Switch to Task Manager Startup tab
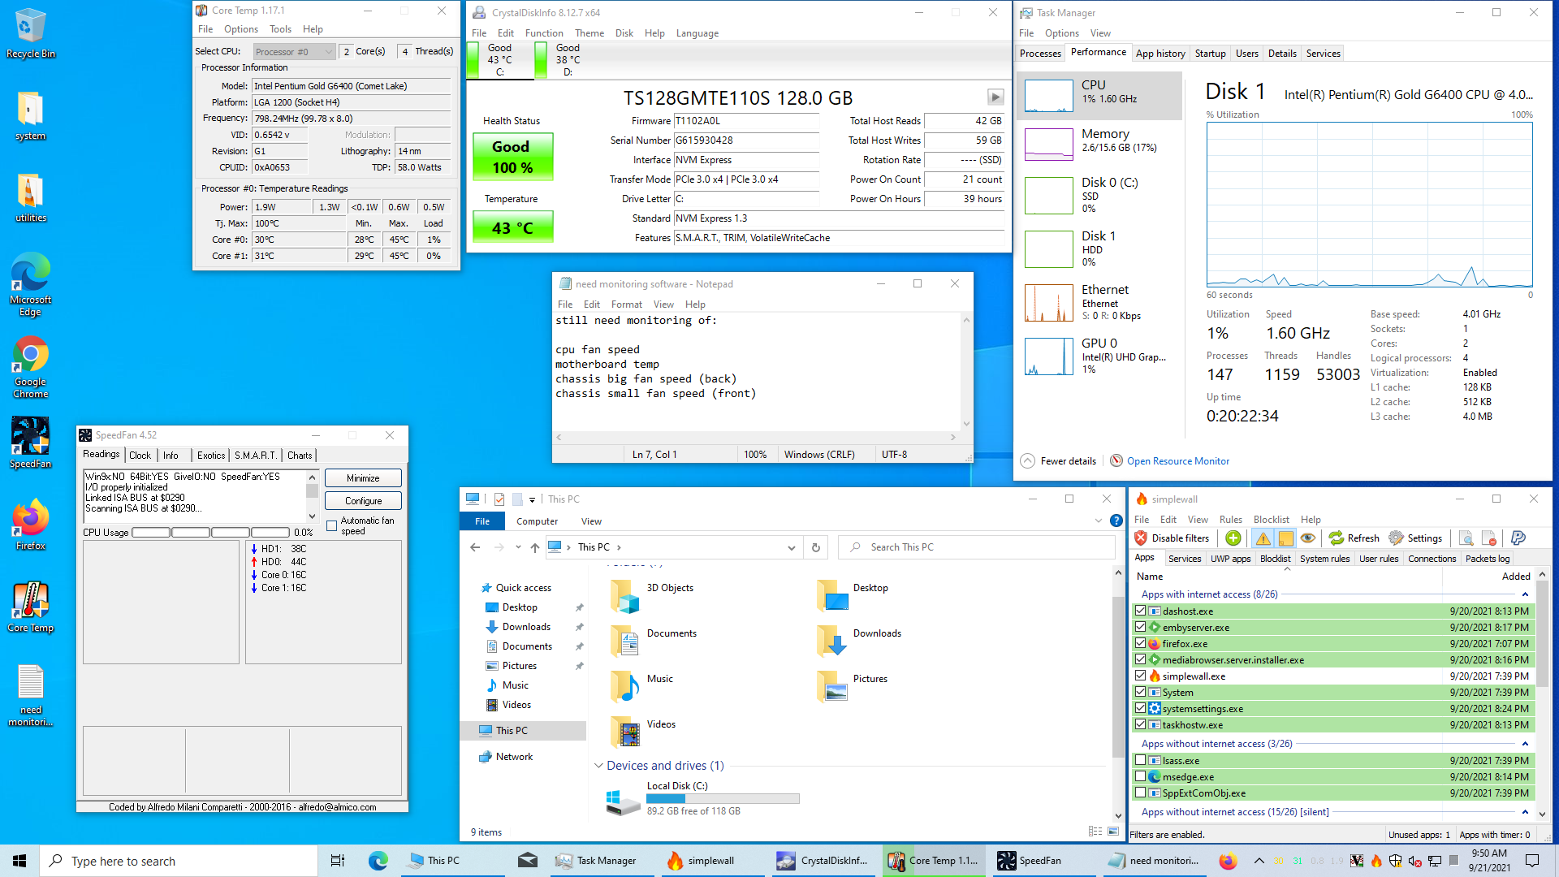Viewport: 1559px width, 877px height. 1210,54
